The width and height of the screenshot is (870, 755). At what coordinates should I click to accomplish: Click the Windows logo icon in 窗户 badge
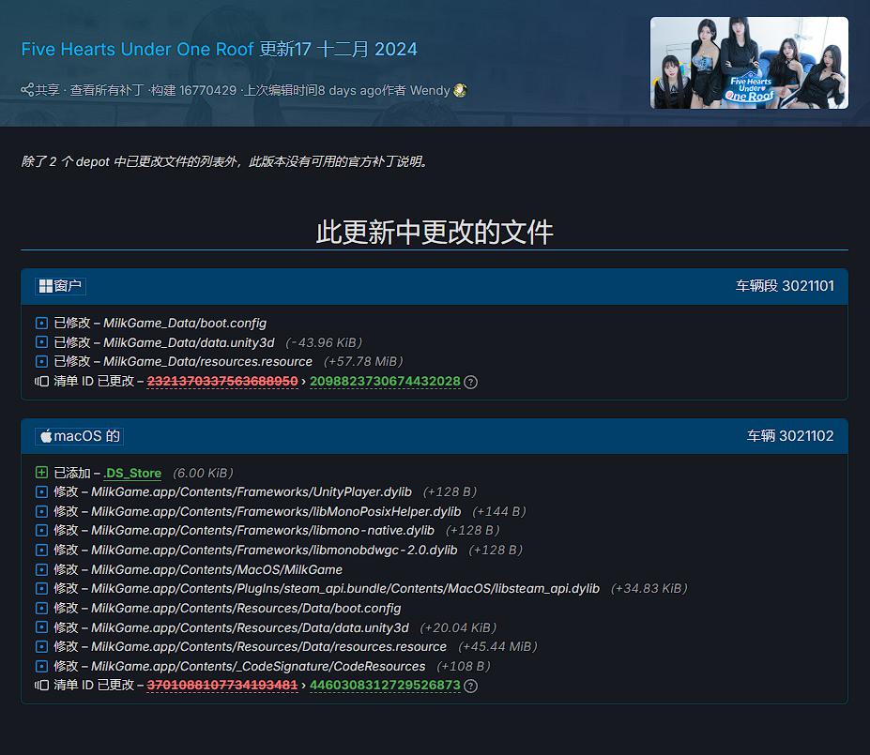pos(46,286)
